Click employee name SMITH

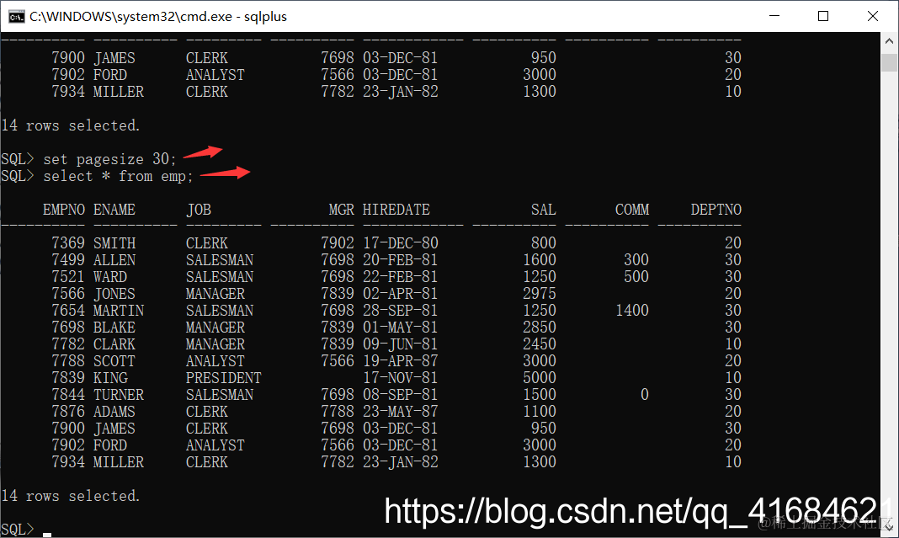(x=114, y=243)
